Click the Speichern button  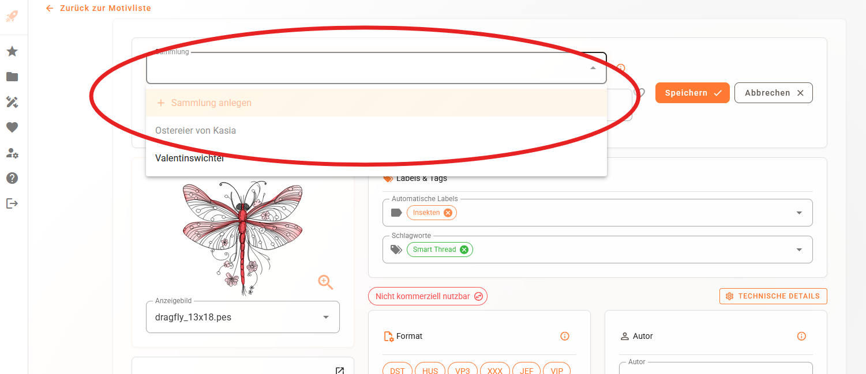click(x=692, y=93)
